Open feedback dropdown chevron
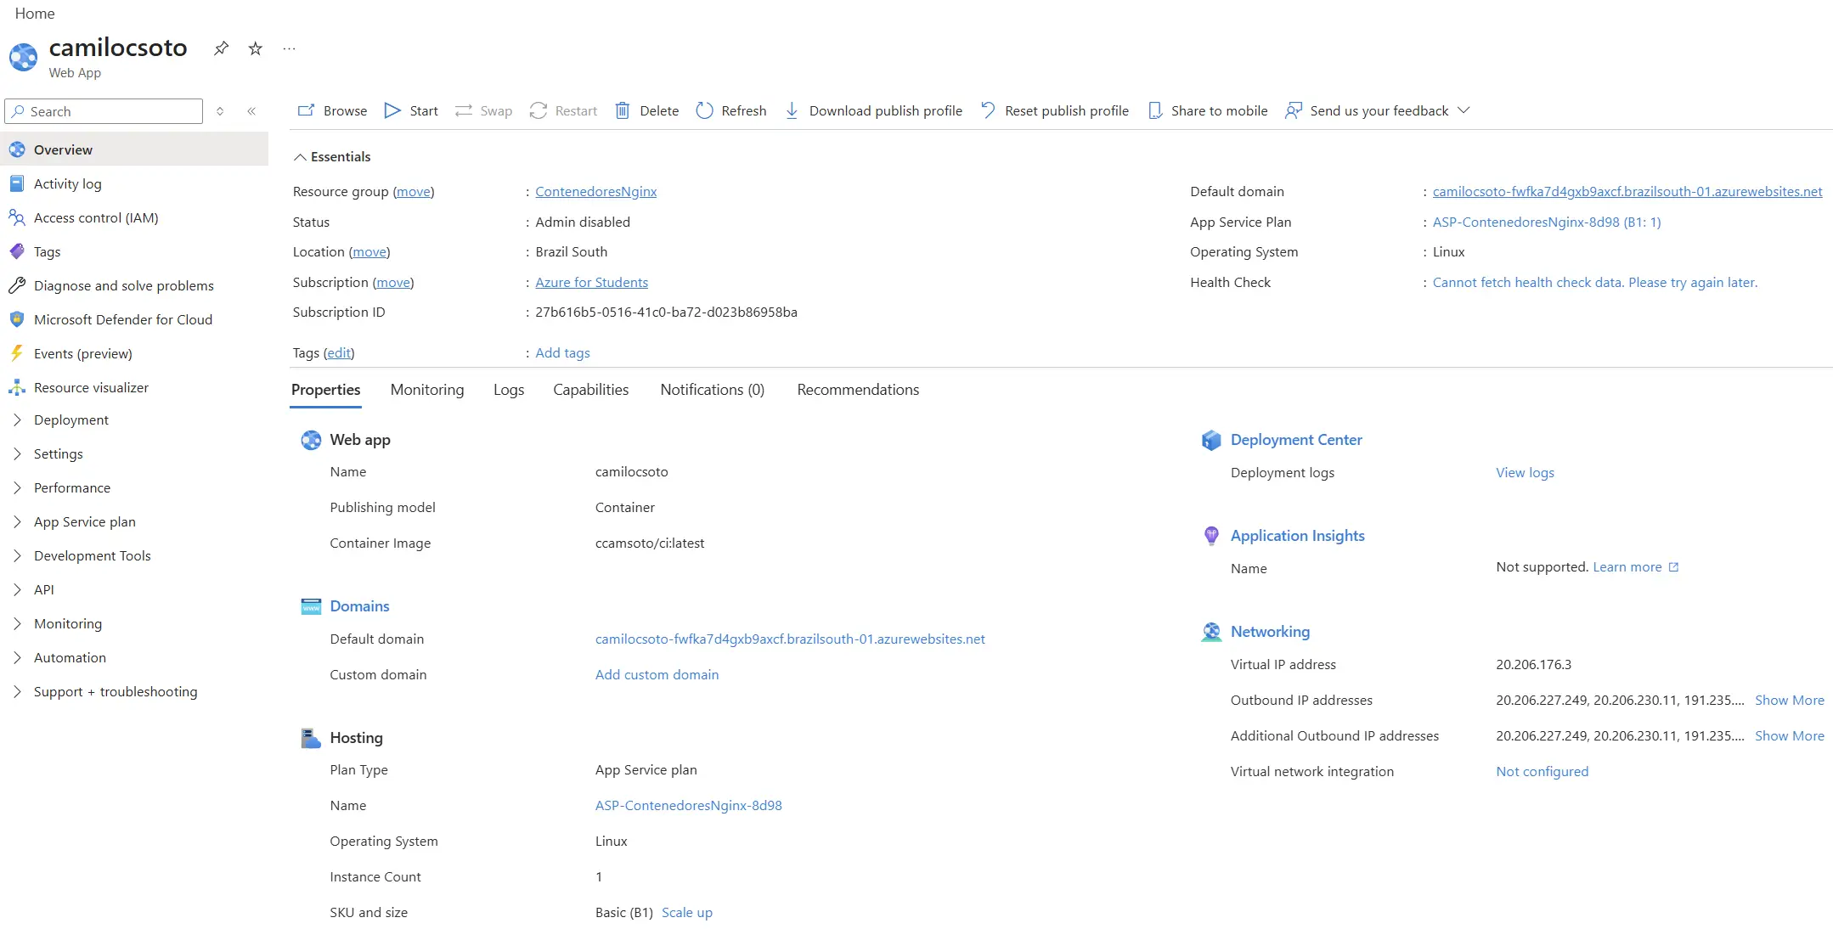This screenshot has height=929, width=1833. coord(1464,110)
